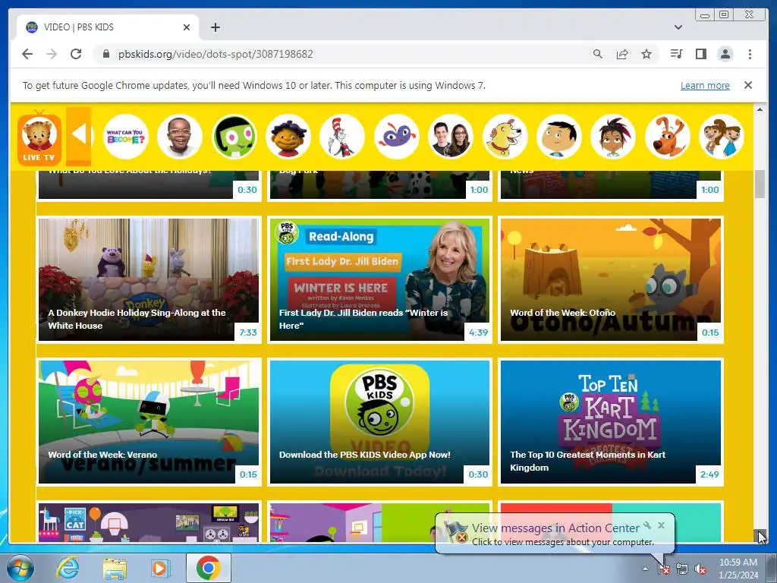Select the green Dot's Spot show icon

point(234,137)
